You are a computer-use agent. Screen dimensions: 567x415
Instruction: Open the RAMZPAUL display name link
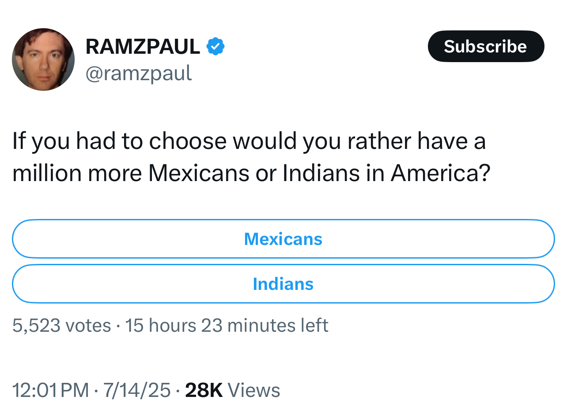tap(143, 47)
